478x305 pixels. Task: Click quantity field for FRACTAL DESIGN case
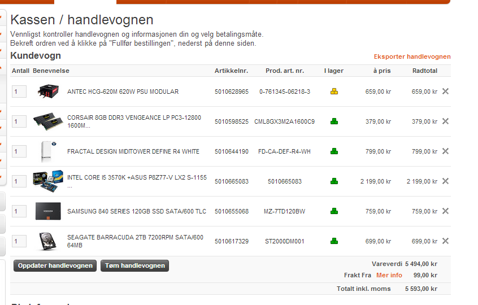point(19,151)
